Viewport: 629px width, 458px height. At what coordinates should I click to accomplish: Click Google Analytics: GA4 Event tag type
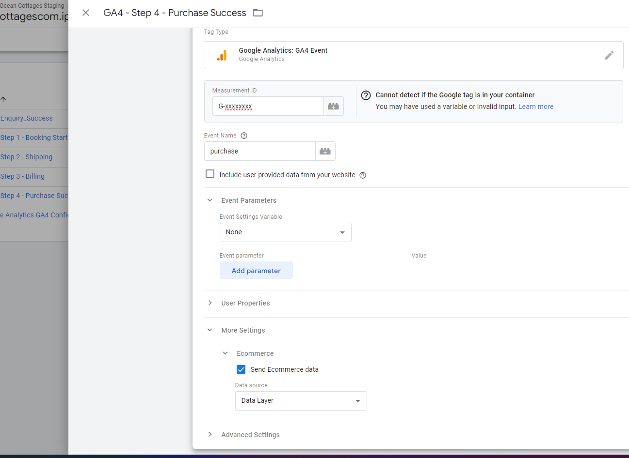pyautogui.click(x=413, y=55)
